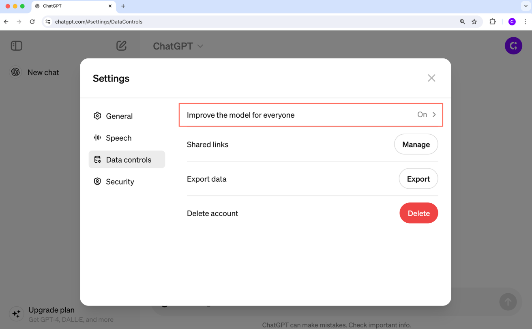Select the Data controls tab

tap(127, 159)
